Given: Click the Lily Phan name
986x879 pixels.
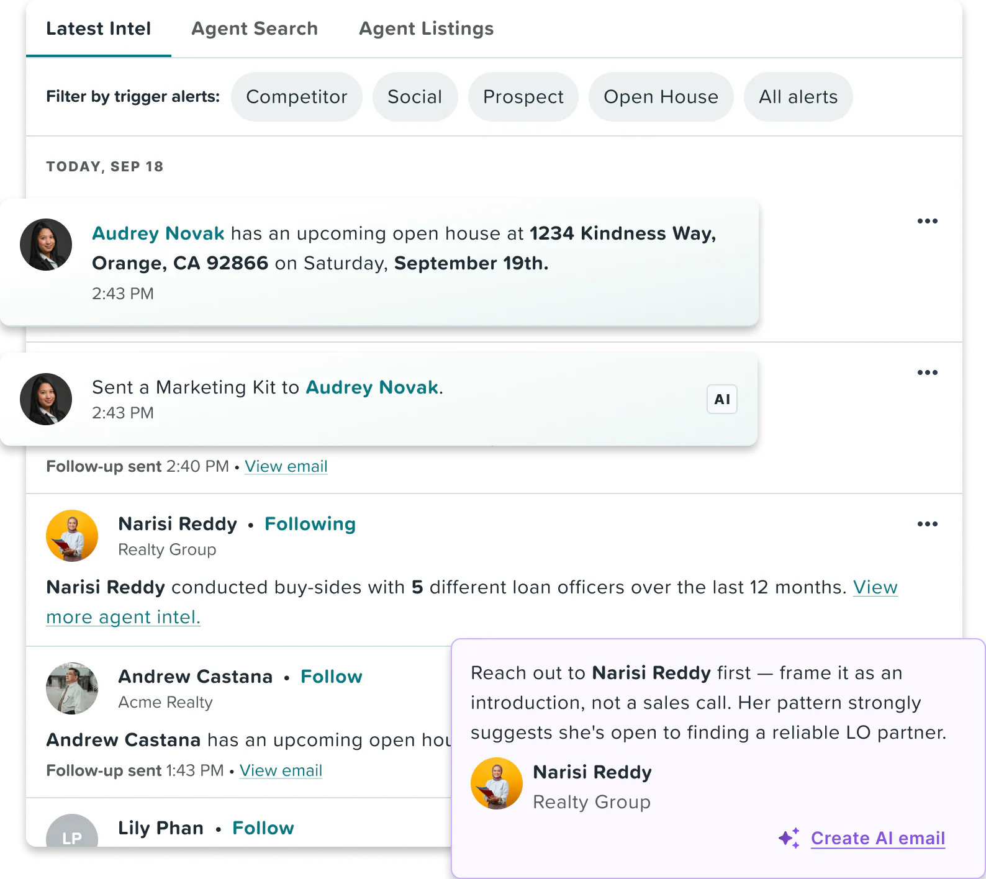Looking at the screenshot, I should [x=161, y=828].
